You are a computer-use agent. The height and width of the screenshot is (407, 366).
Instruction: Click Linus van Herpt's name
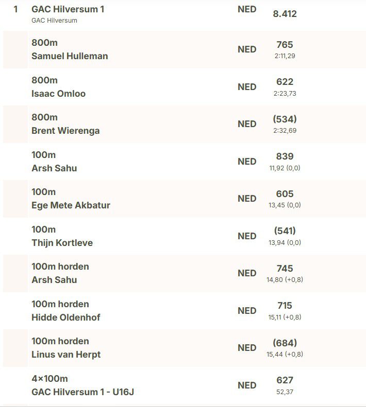click(66, 355)
